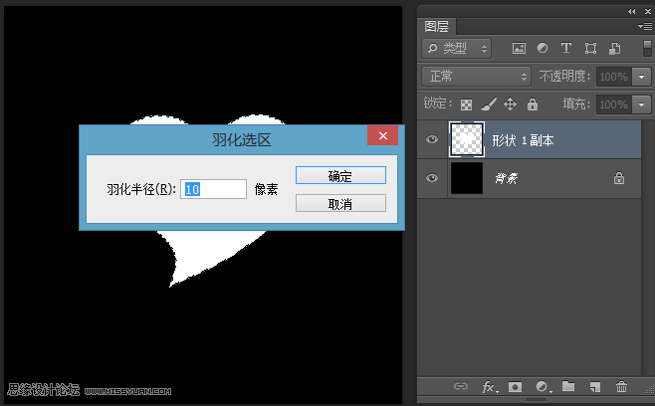This screenshot has width=655, height=406.
Task: Add a layer mask
Action: tap(515, 387)
